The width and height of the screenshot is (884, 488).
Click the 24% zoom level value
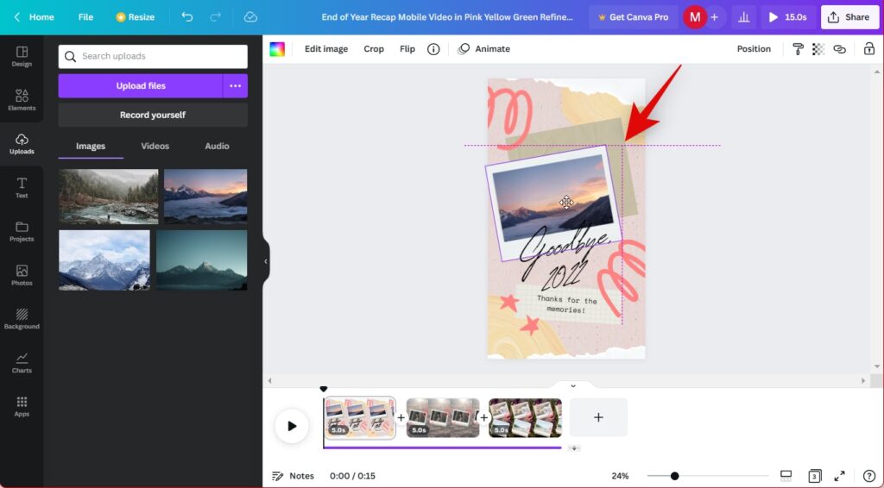tap(620, 476)
